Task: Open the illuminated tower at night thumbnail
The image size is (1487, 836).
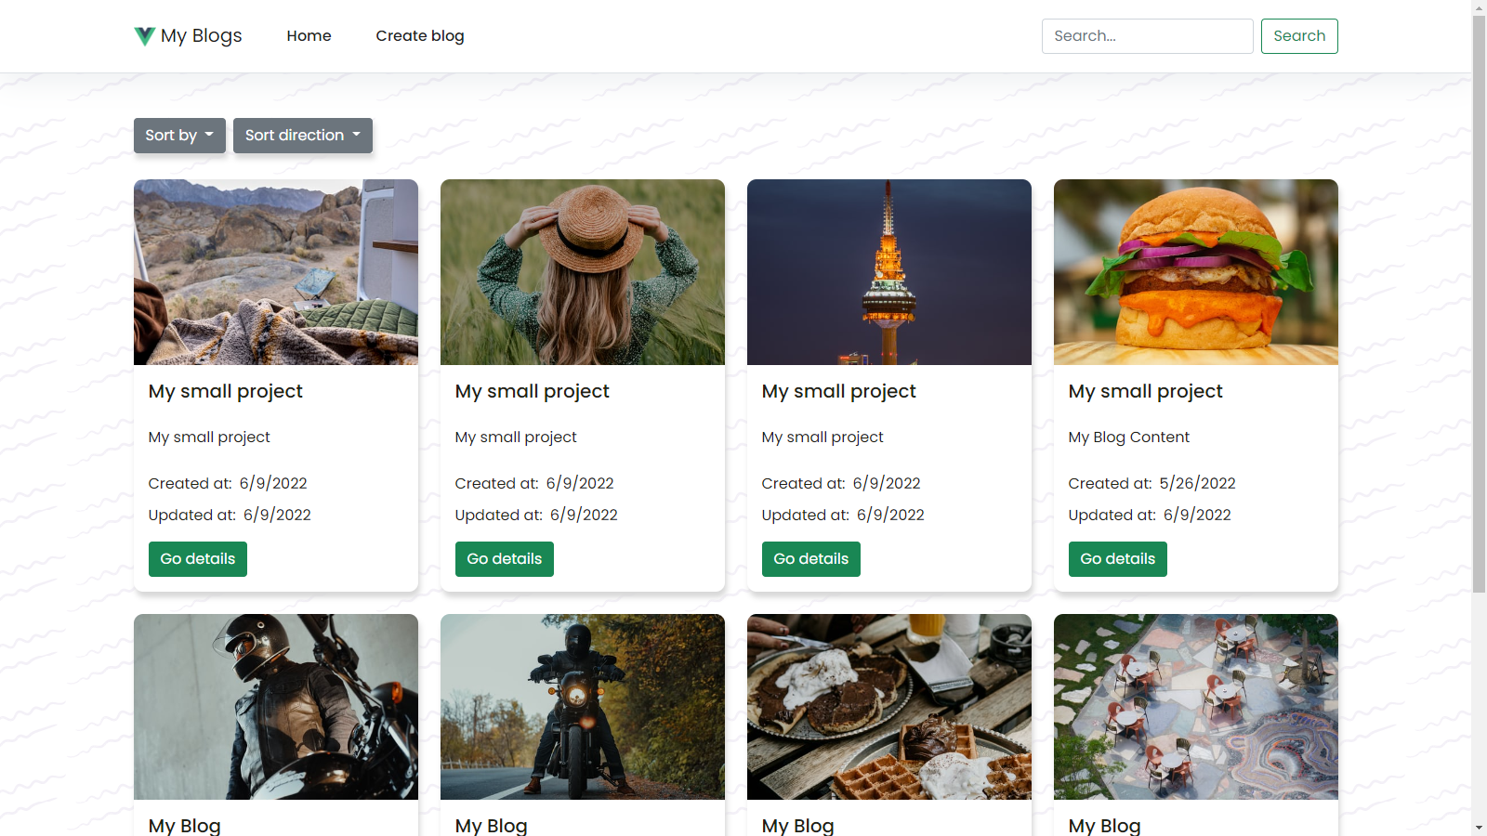Action: pyautogui.click(x=889, y=272)
